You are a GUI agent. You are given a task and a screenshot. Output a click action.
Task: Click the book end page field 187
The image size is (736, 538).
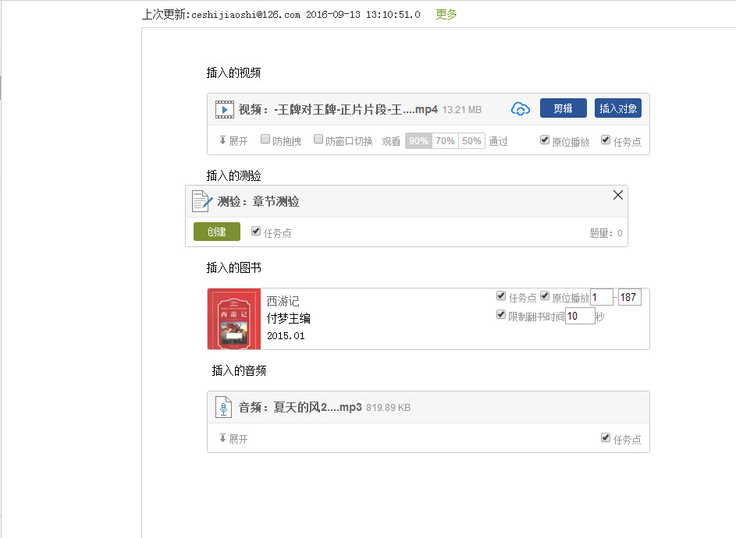pyautogui.click(x=629, y=297)
